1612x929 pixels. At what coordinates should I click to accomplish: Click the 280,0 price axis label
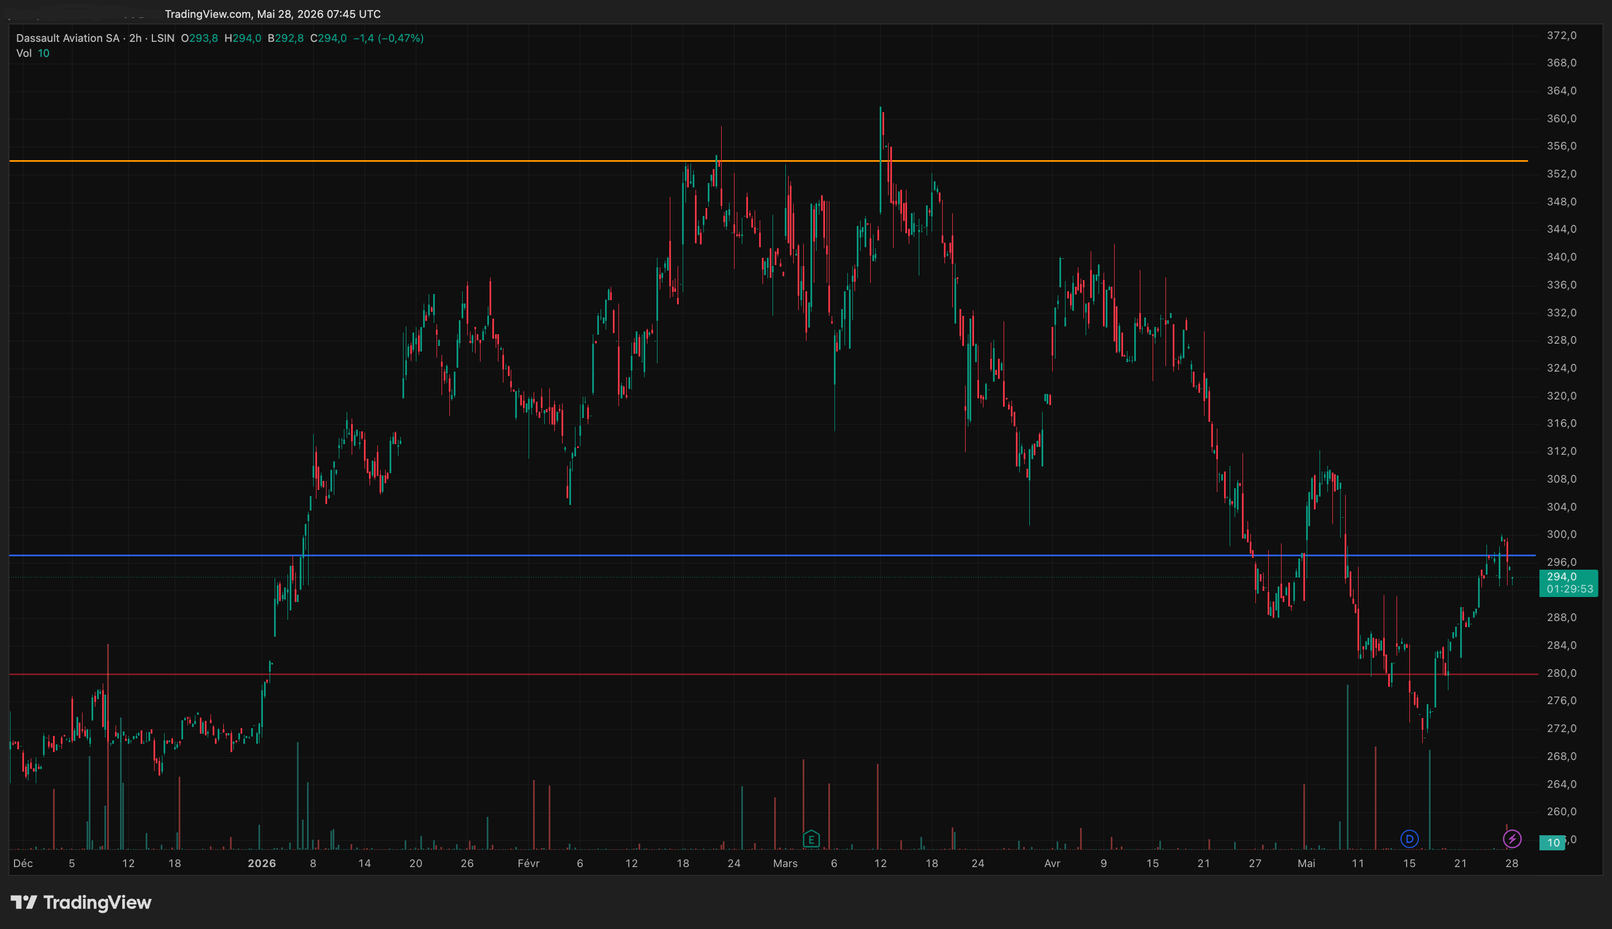(1562, 673)
